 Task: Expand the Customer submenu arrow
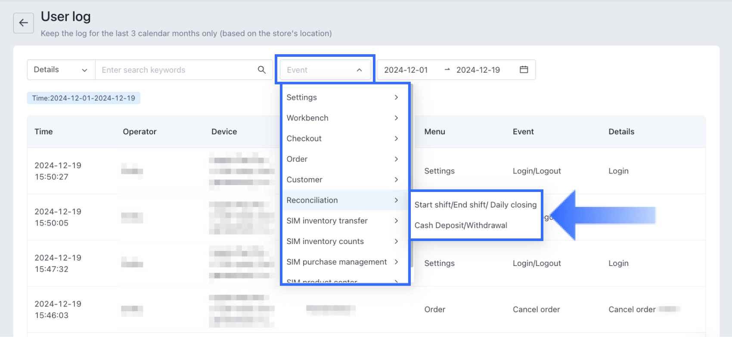pos(396,179)
